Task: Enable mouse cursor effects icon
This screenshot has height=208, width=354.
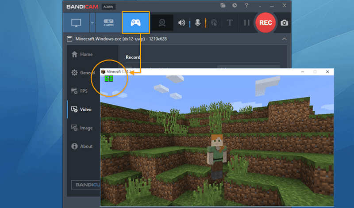Action: pyautogui.click(x=214, y=23)
